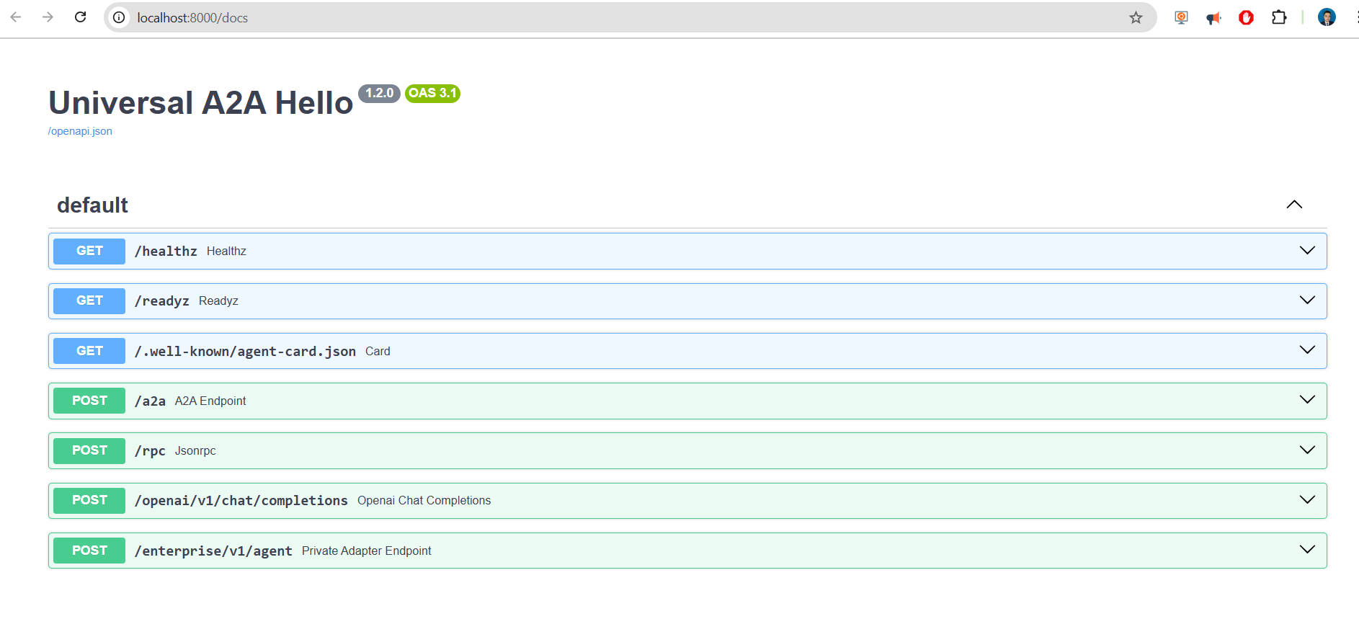This screenshot has height=619, width=1359.
Task: Expand the GET /readyz endpoint chevron
Action: (x=1307, y=300)
